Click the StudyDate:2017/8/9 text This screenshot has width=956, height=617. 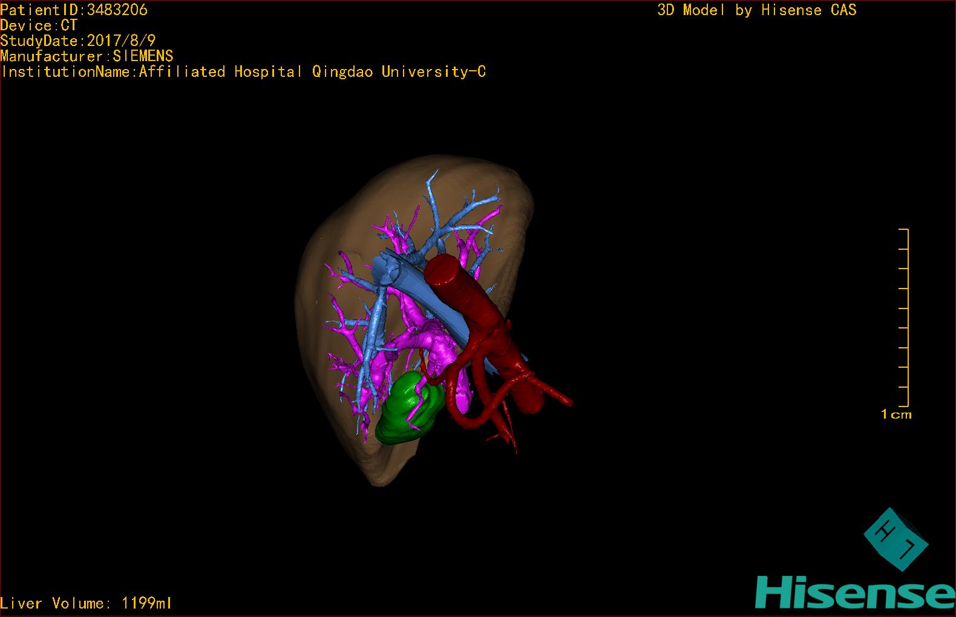[x=78, y=41]
